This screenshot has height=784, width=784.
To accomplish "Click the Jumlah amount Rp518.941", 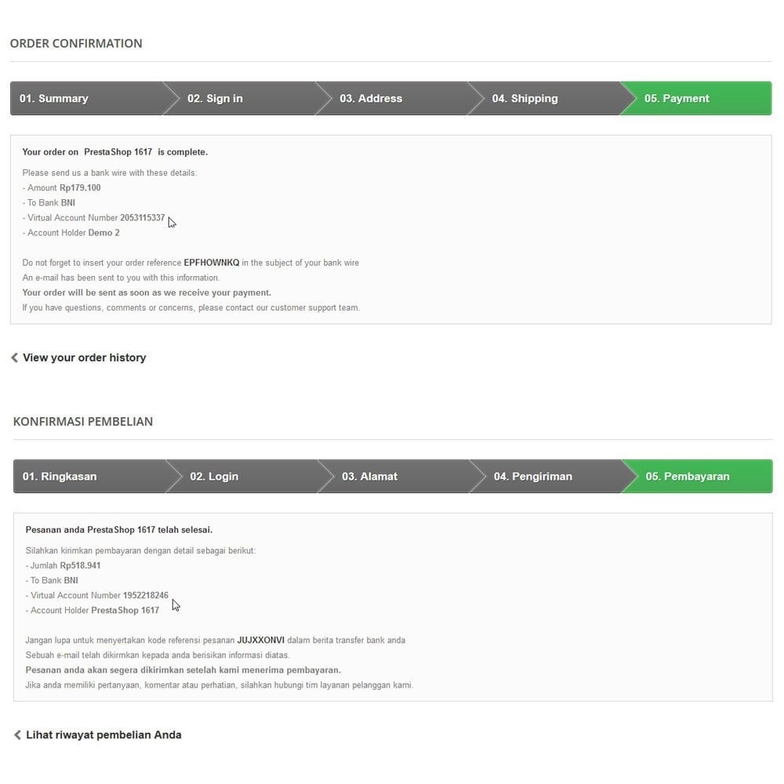I will [80, 565].
